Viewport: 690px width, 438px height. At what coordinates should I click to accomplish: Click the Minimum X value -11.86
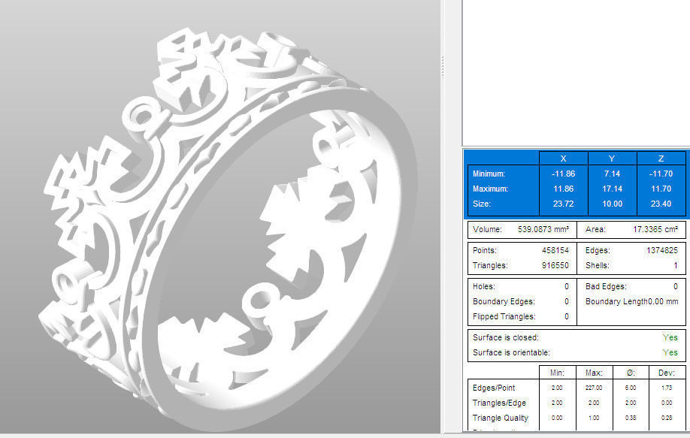pyautogui.click(x=563, y=174)
